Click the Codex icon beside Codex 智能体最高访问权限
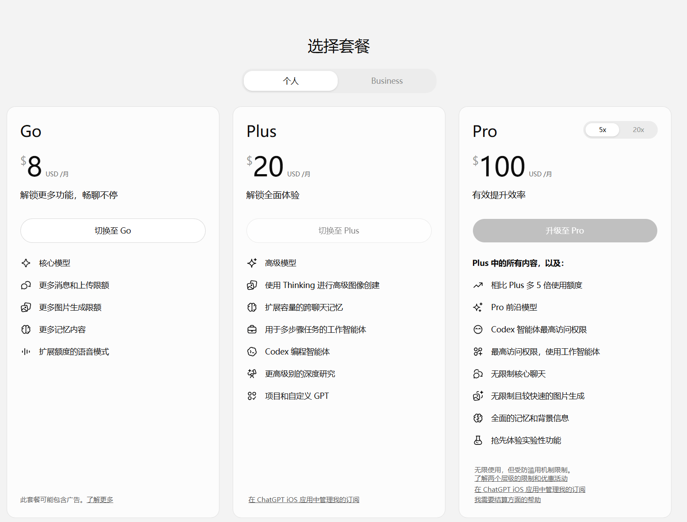This screenshot has width=687, height=522. coord(478,330)
